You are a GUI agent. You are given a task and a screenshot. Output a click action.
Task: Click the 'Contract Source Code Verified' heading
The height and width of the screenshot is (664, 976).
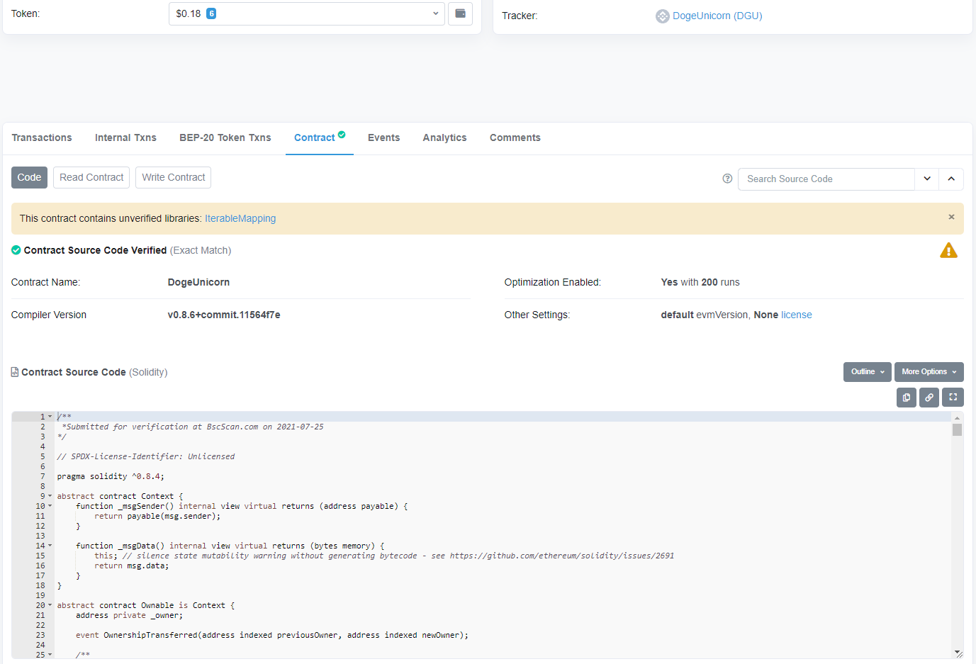coord(95,250)
